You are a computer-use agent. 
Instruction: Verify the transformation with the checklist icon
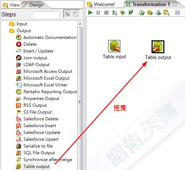click(x=142, y=12)
